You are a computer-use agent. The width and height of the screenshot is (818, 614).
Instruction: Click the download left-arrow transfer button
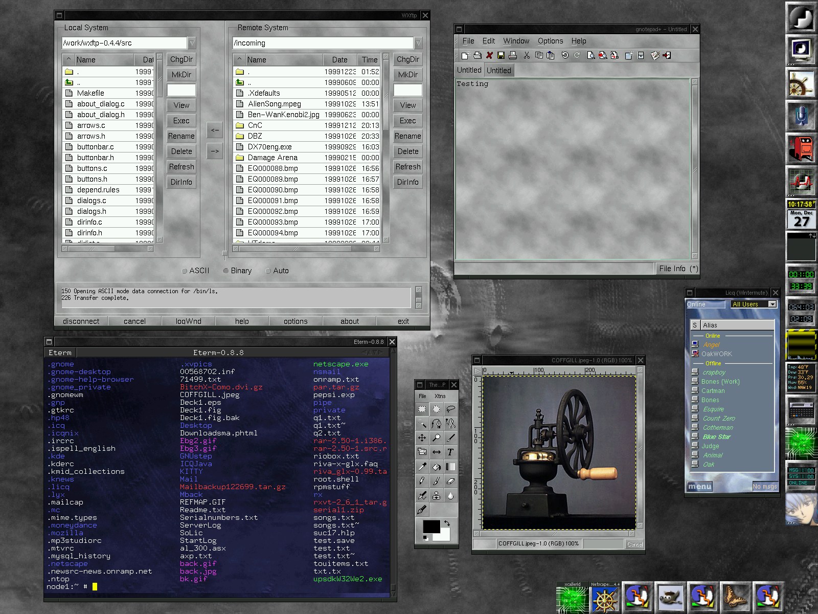click(x=215, y=130)
